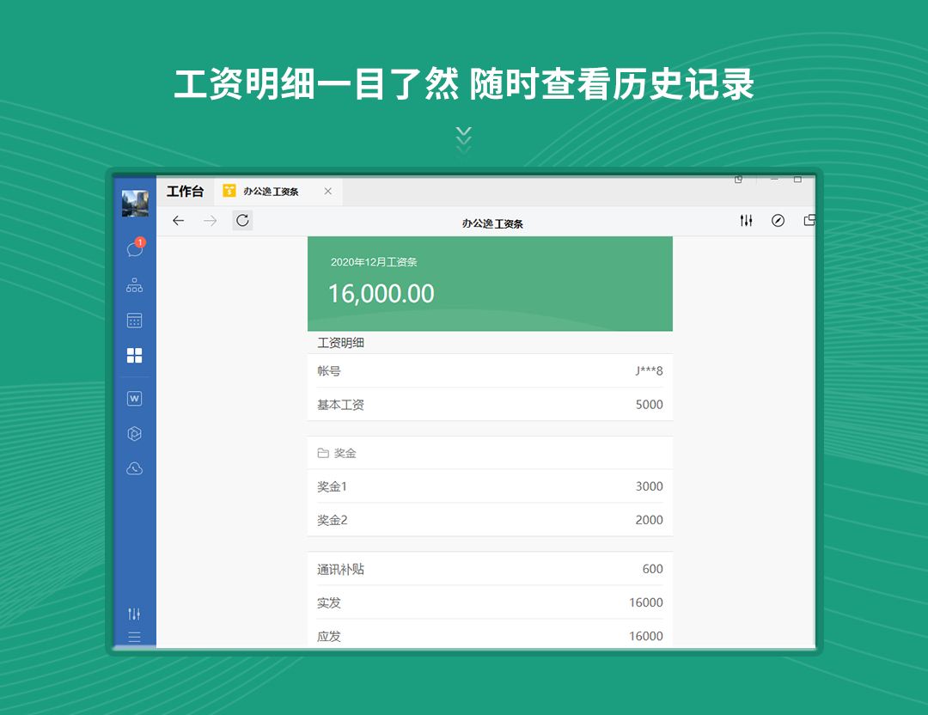Screen dimensions: 928x715
Task: Open the cloud phone icon in sidebar
Action: (134, 468)
